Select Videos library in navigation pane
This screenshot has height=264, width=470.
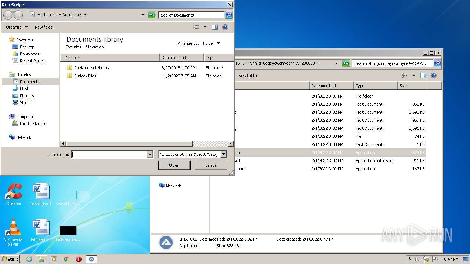25,103
